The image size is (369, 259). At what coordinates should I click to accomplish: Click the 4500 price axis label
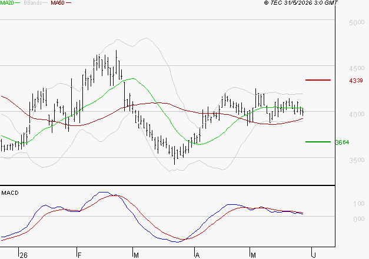point(357,68)
